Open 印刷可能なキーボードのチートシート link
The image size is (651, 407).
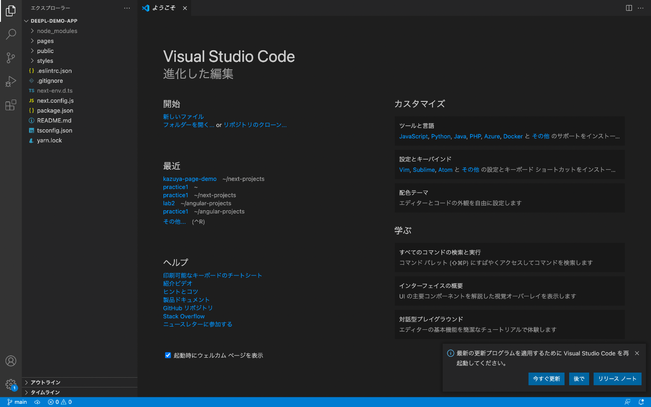coord(213,275)
